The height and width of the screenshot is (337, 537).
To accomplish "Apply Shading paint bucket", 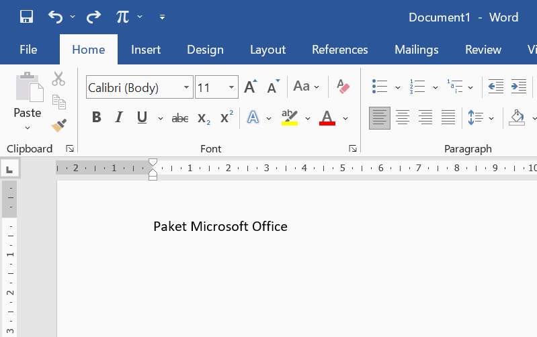I will [x=517, y=117].
